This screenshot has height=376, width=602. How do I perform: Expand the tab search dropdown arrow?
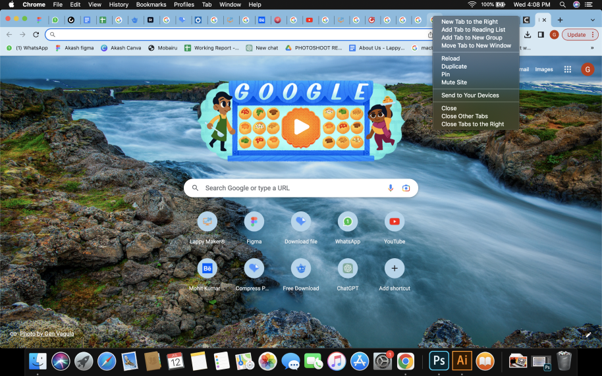point(592,20)
